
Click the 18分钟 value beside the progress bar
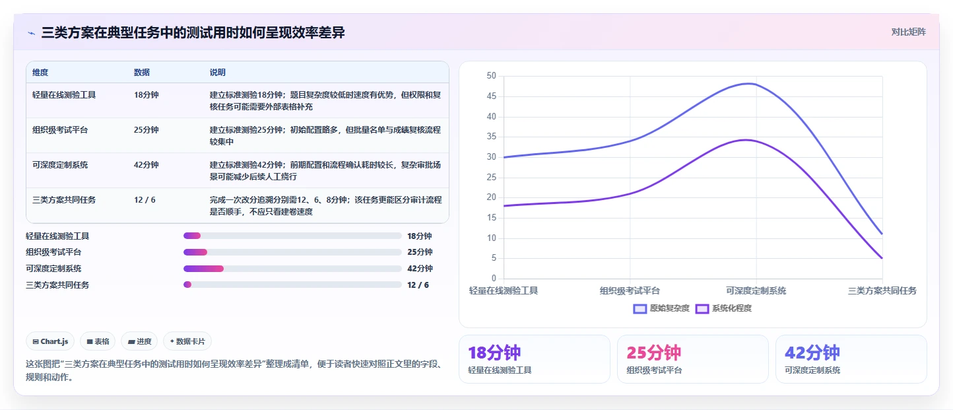(x=419, y=236)
